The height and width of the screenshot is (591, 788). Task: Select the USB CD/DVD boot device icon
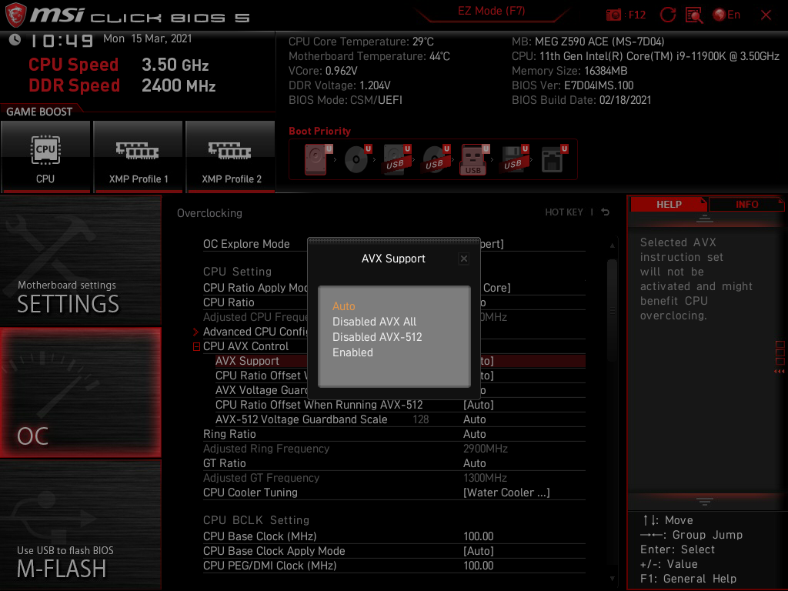(x=436, y=159)
